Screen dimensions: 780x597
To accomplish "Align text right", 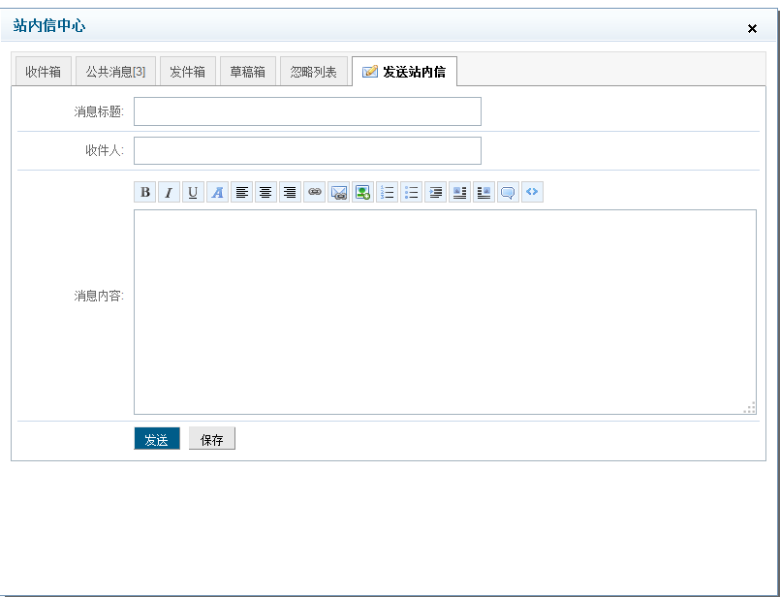I will (290, 192).
